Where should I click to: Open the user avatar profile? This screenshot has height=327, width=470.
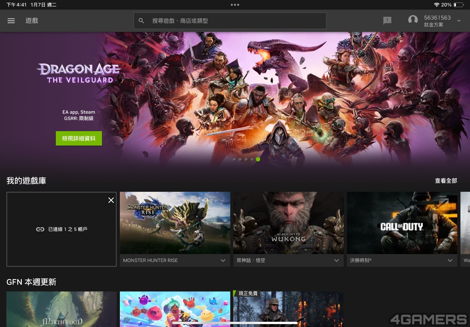[x=413, y=20]
